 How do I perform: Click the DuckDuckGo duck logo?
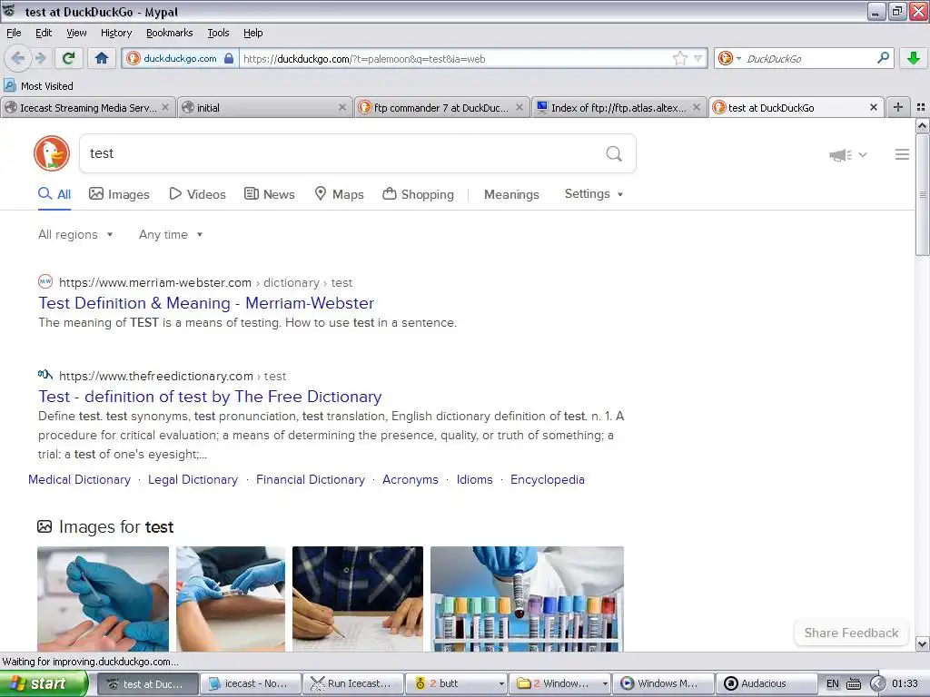(x=52, y=153)
